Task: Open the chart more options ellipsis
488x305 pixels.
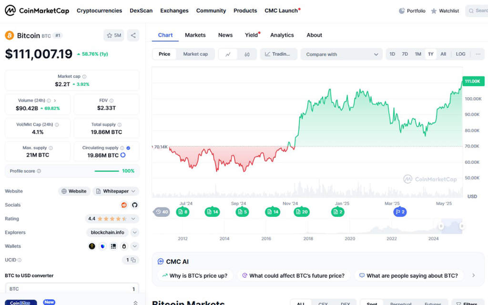Action: pyautogui.click(x=478, y=54)
